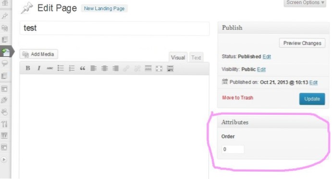Show the kitchen sink toolbar row
Viewport: 333px width, 179px height.
click(x=170, y=68)
